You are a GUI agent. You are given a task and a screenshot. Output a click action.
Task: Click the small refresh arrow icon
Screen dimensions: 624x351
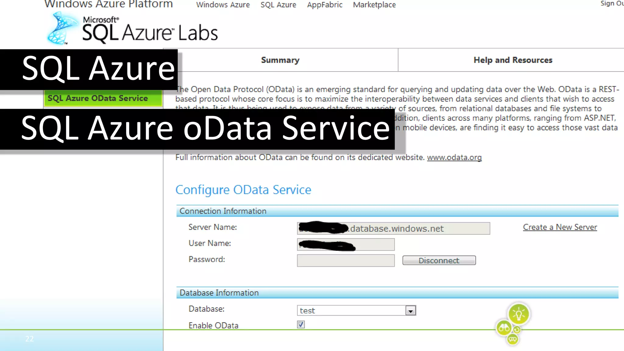(517, 330)
